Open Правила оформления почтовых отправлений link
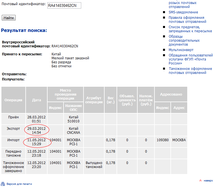This screenshot has height=188, width=222. click(x=187, y=20)
